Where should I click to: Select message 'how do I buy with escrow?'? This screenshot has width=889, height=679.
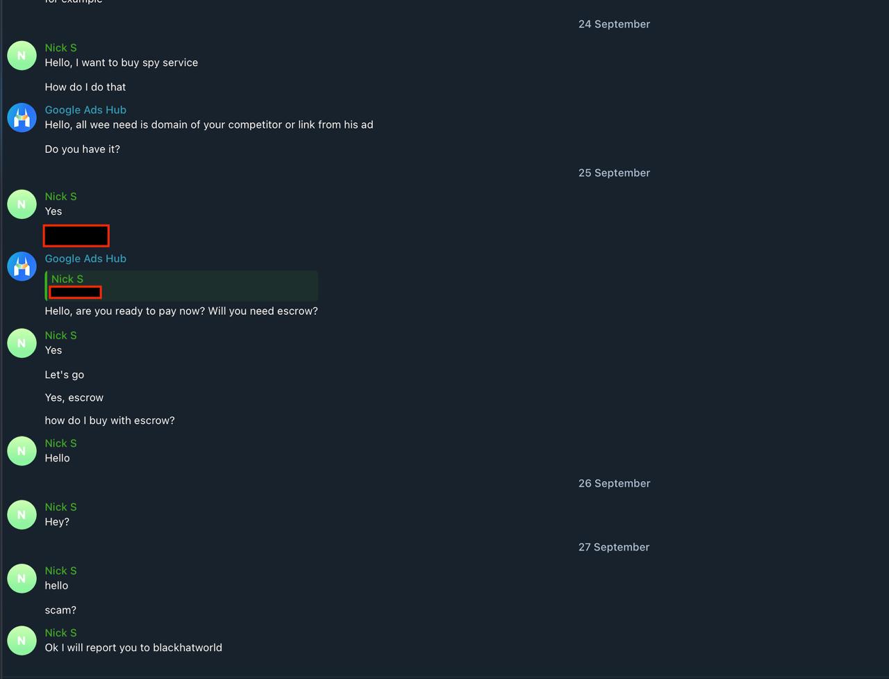110,420
